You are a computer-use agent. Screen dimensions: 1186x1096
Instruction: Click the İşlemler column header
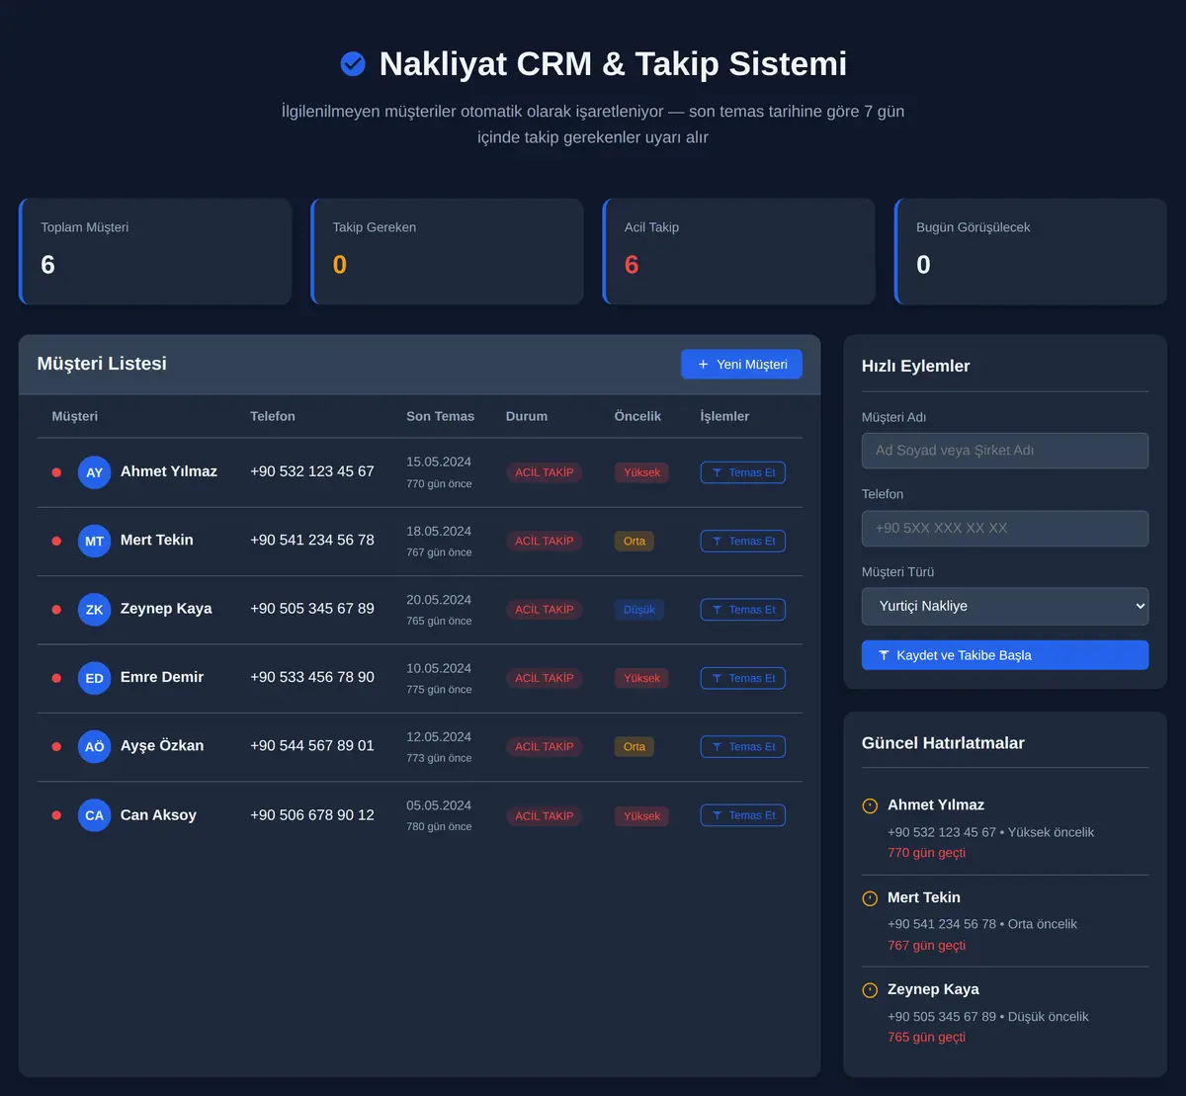click(x=724, y=416)
